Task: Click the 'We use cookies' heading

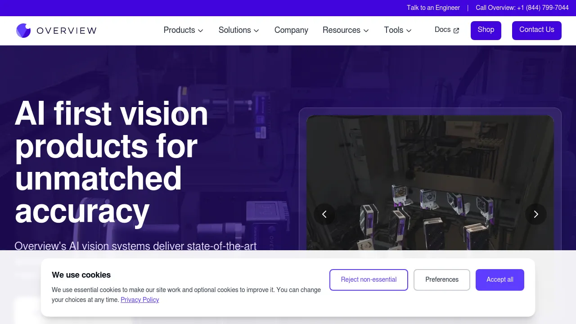Action: [81, 275]
